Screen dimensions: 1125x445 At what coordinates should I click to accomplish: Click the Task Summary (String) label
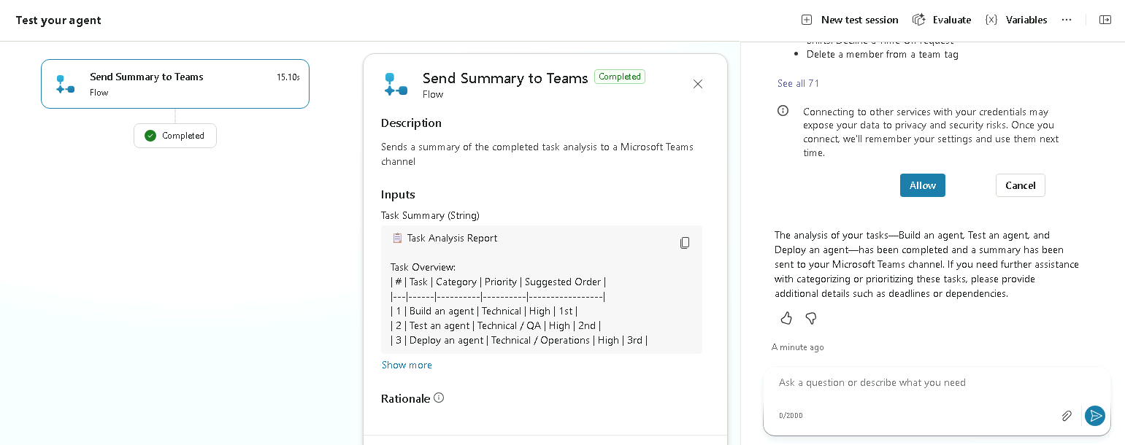coord(430,215)
